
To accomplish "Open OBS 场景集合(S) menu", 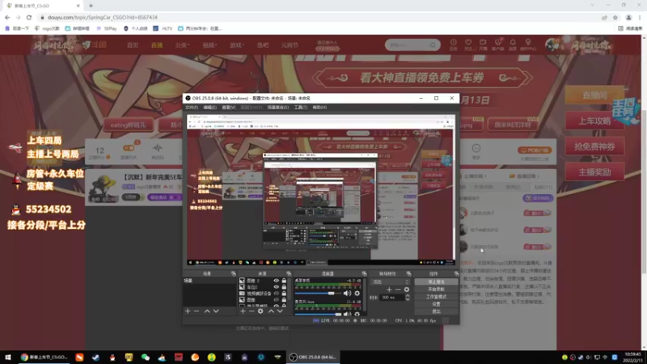I will pos(278,108).
